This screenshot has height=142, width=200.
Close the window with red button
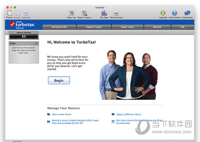point(8,8)
